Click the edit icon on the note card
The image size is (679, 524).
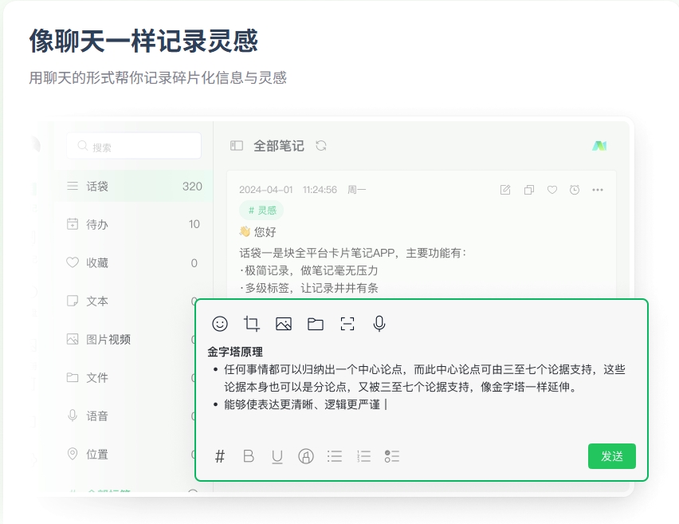click(504, 190)
